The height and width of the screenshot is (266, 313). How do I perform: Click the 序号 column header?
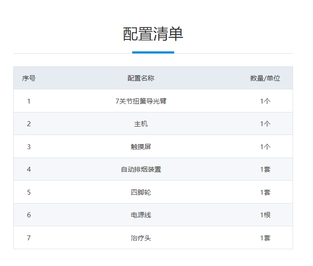click(x=29, y=78)
